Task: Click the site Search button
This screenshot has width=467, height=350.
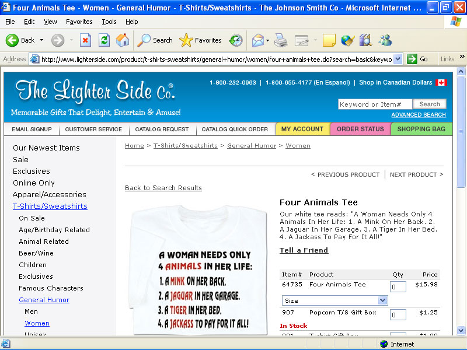Action: [x=430, y=104]
